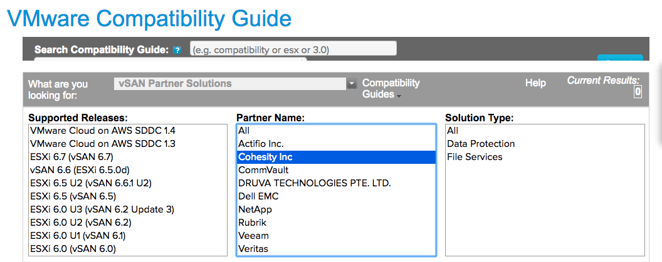Select All in Solution Type list

point(453,131)
